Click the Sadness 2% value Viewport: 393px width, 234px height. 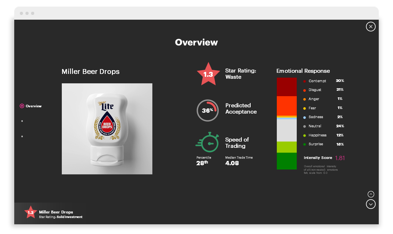340,117
